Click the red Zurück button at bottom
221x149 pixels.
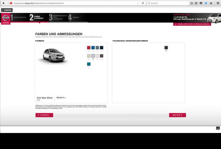[x=44, y=115]
